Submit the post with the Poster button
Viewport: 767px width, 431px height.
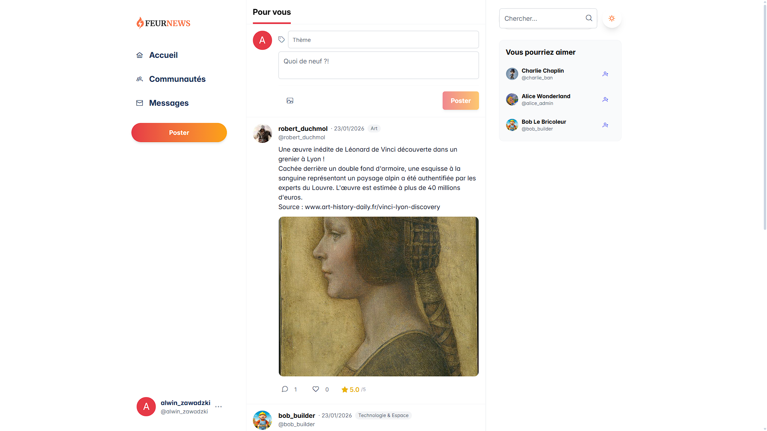tap(460, 101)
